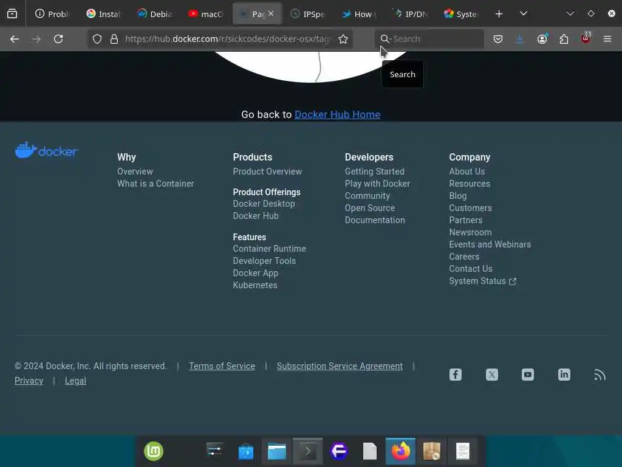Open the Careers footer link
Screen dimensions: 622x467
pos(464,257)
